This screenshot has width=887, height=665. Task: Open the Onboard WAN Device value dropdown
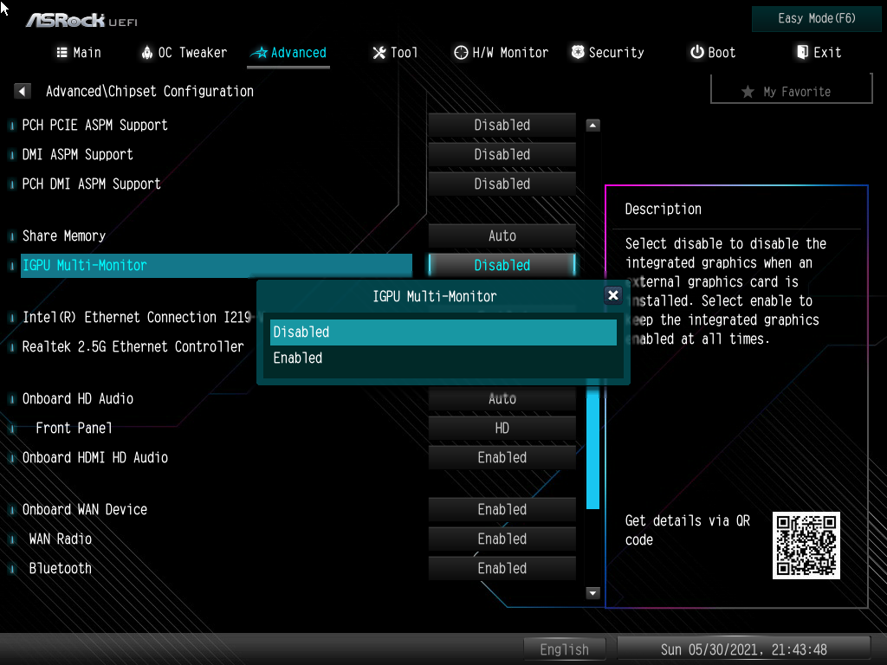[502, 509]
